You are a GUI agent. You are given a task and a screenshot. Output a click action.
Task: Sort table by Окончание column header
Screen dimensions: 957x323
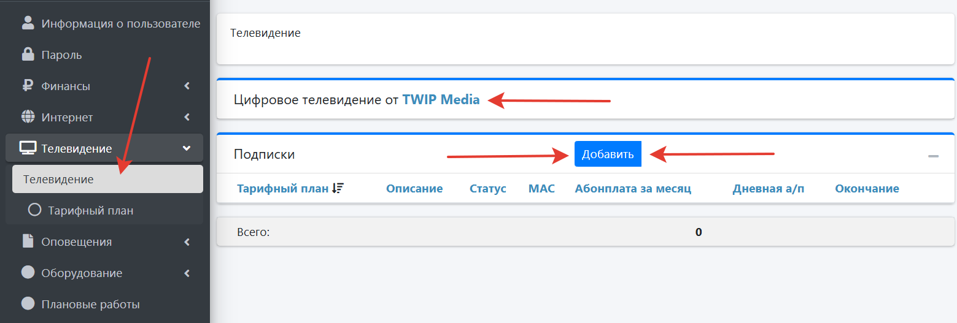pos(867,188)
